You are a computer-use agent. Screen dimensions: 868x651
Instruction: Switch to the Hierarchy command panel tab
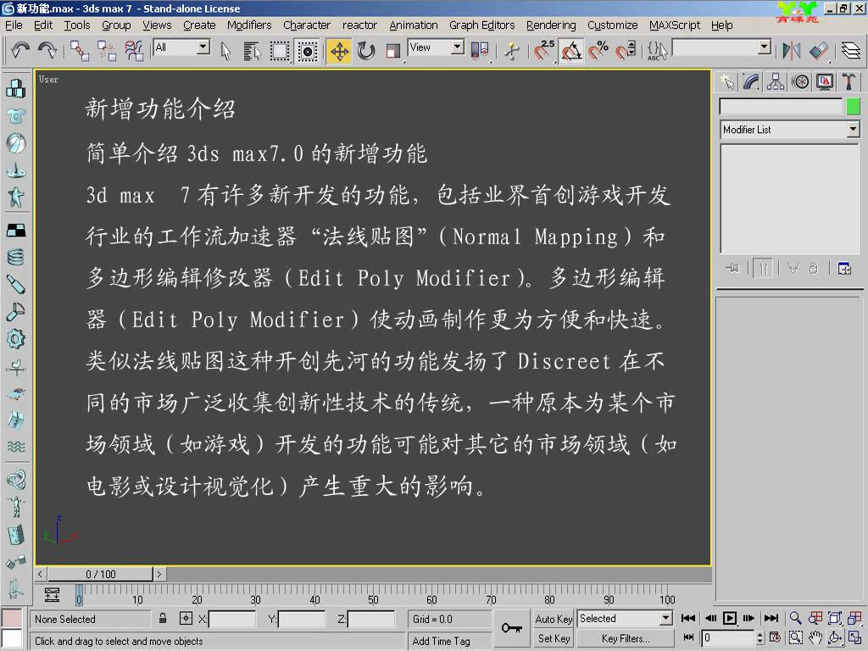pos(776,82)
